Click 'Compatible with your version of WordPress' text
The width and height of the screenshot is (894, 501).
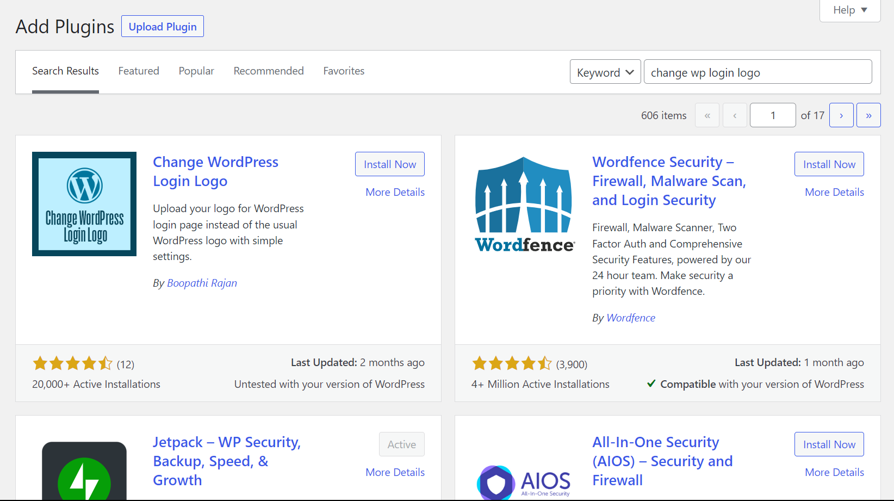click(762, 384)
